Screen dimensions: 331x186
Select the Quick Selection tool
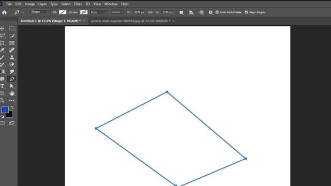12,36
